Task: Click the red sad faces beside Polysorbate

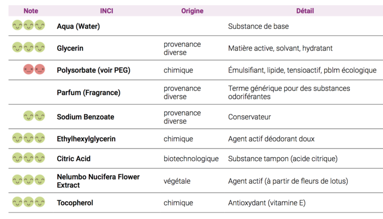Action: coord(34,70)
